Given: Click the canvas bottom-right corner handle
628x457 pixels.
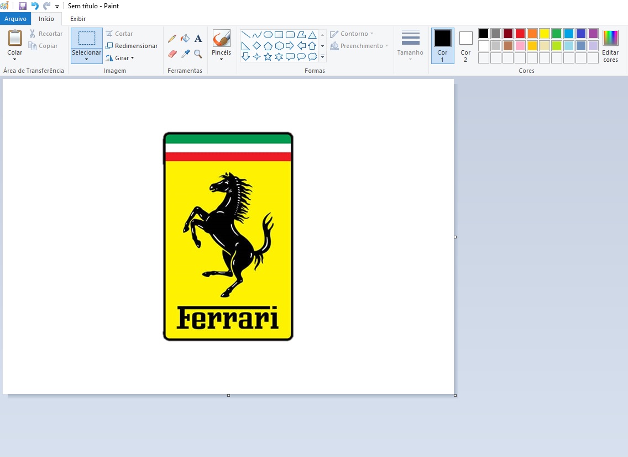Looking at the screenshot, I should [456, 395].
